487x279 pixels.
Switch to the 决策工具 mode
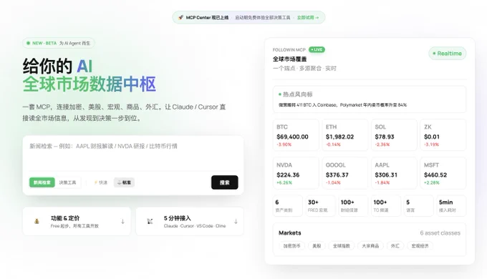tap(68, 182)
